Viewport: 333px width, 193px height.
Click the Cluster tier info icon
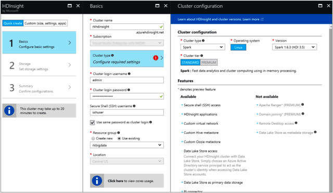(x=202, y=56)
